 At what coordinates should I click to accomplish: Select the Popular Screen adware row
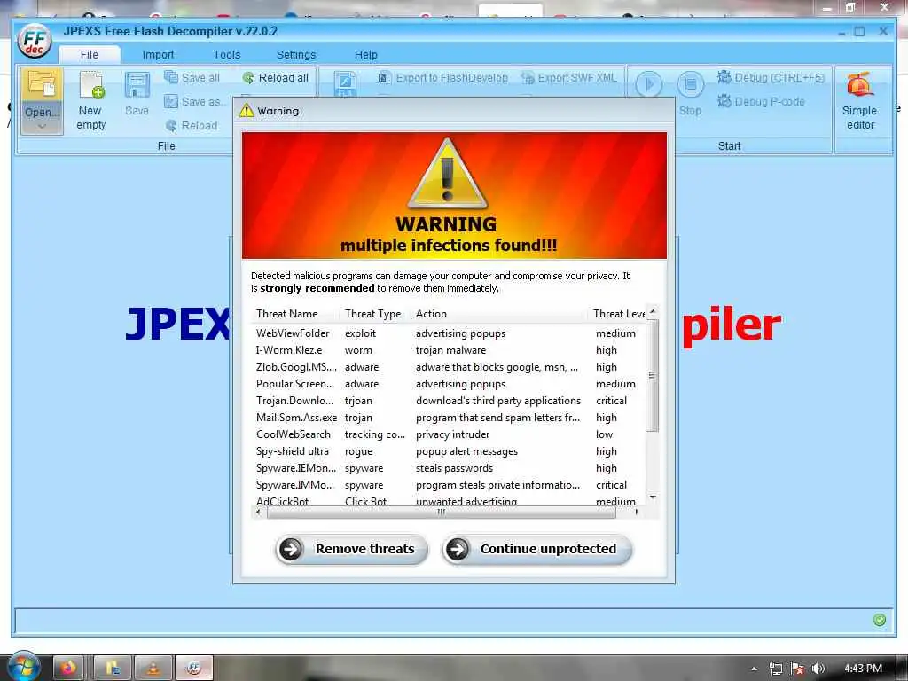tap(449, 384)
